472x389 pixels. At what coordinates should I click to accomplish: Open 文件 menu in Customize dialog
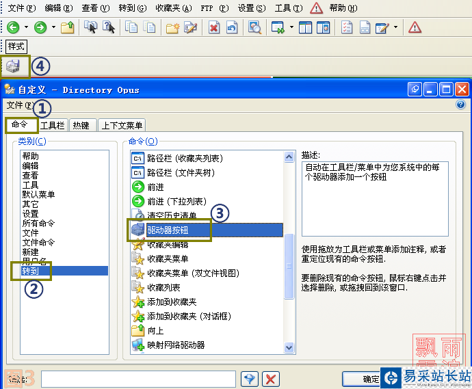20,105
